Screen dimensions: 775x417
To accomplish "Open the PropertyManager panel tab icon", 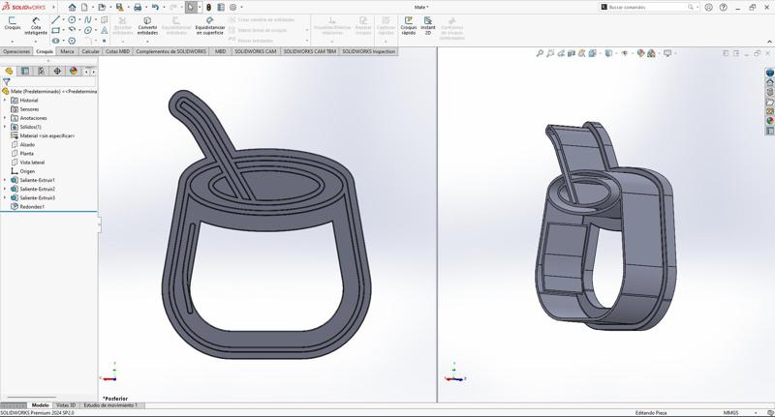I will [25, 71].
